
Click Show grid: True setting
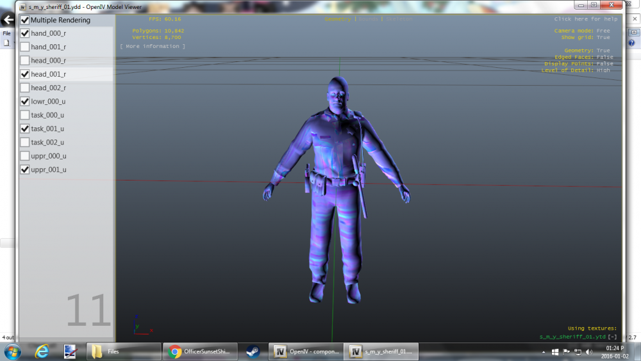coord(585,38)
